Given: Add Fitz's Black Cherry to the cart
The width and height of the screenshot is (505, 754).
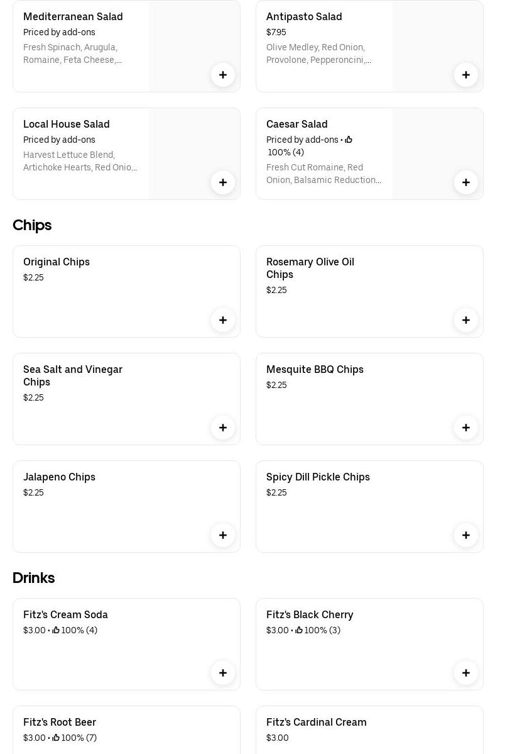Looking at the screenshot, I should pos(466,673).
